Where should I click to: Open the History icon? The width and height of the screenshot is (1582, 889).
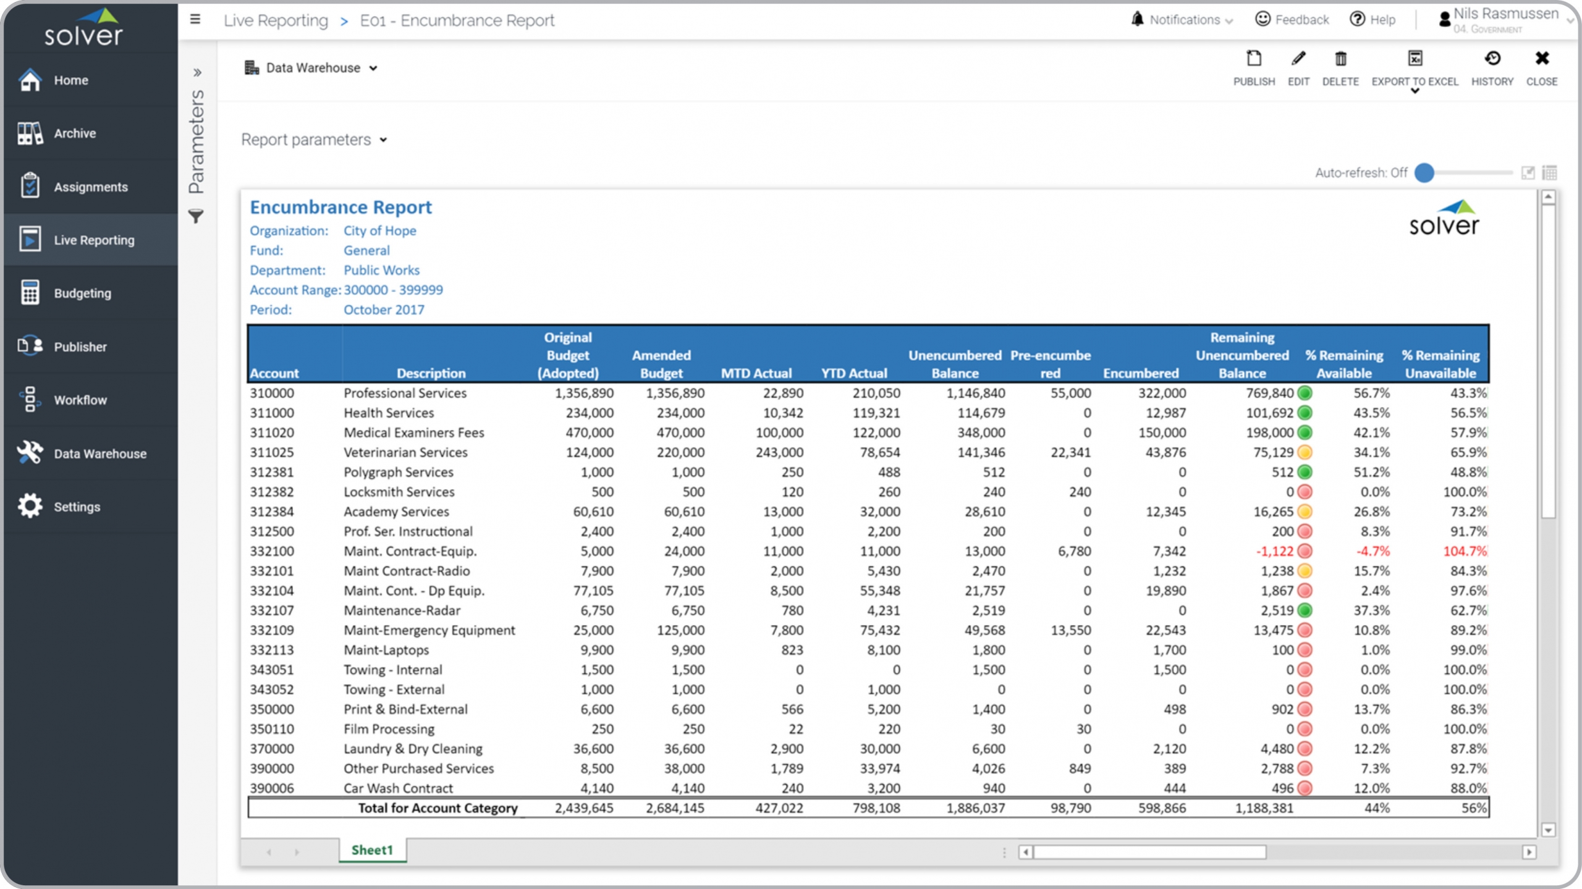coord(1492,59)
